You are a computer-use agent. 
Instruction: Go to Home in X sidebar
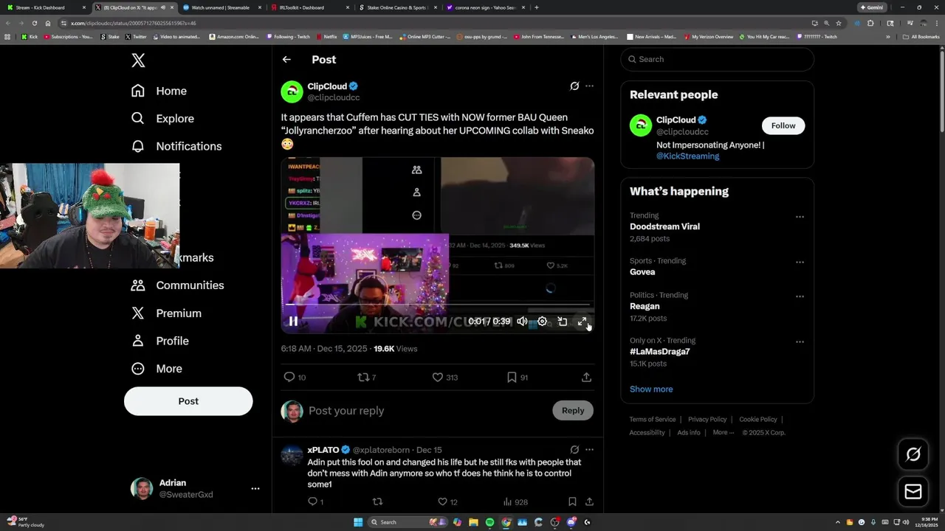pos(159,91)
